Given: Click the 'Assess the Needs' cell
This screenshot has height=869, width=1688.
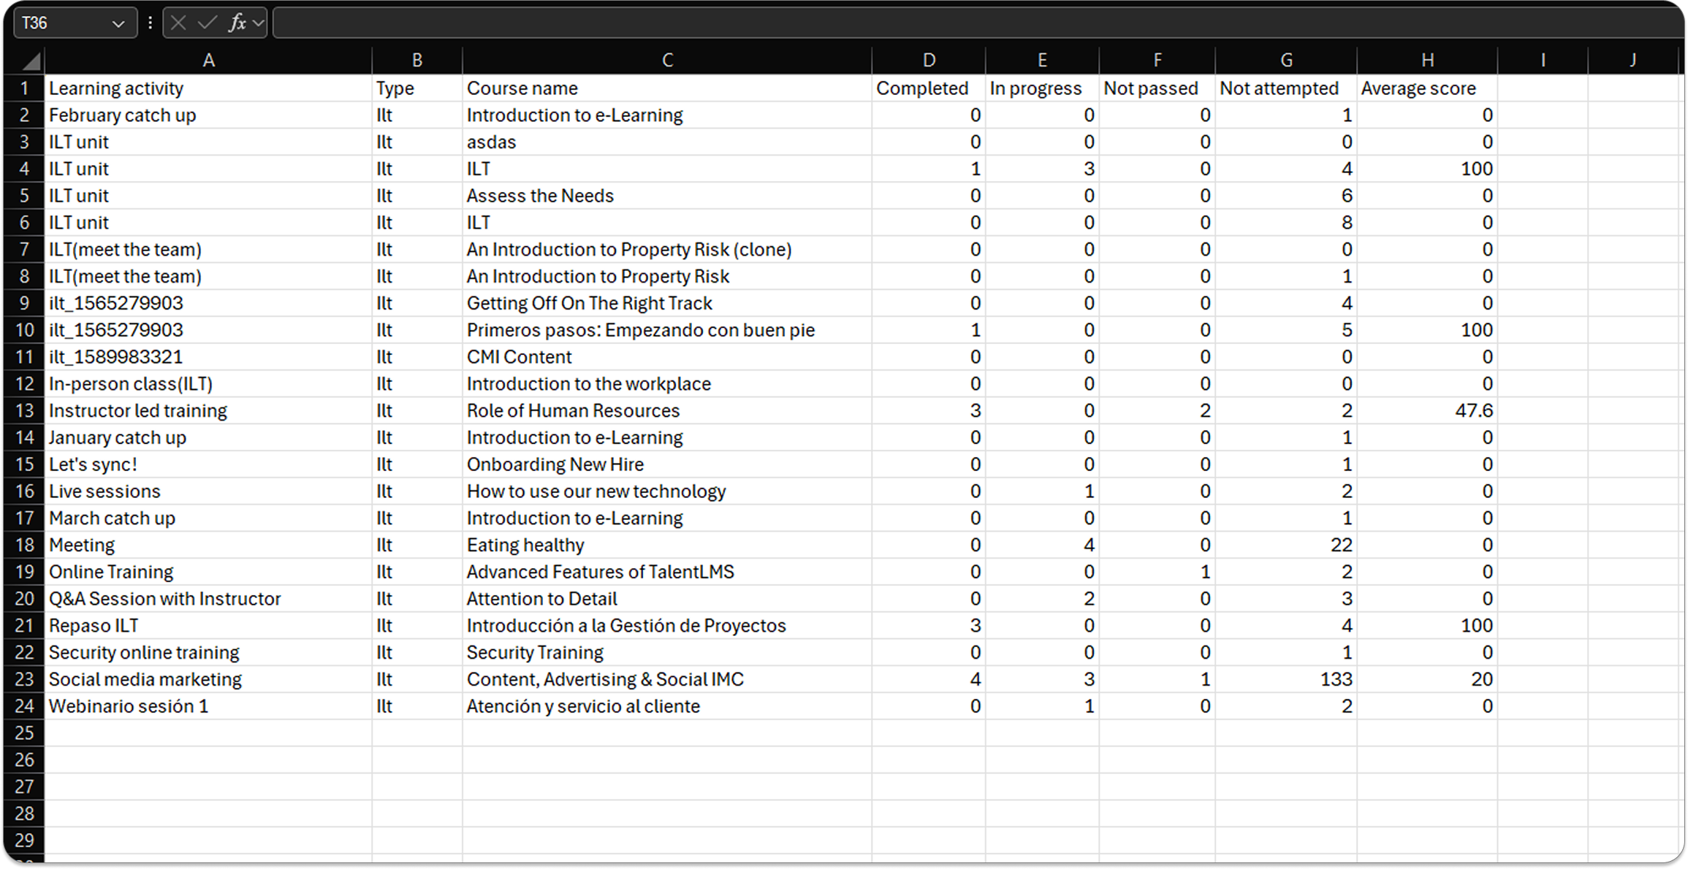Looking at the screenshot, I should pos(667,196).
